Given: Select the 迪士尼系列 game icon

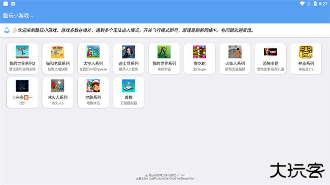Looking at the screenshot, I should (x=128, y=52).
